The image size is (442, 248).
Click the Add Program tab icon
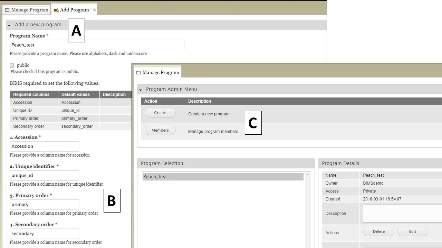pyautogui.click(x=56, y=10)
